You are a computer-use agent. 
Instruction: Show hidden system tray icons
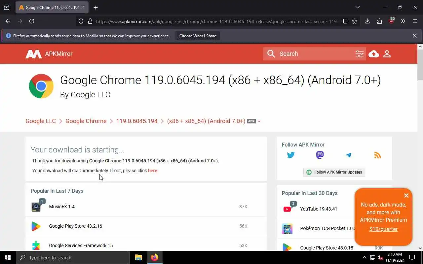coord(364,257)
